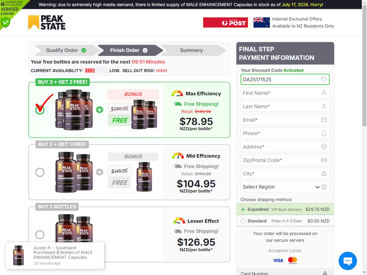Open the Select Region dropdown

(x=285, y=187)
